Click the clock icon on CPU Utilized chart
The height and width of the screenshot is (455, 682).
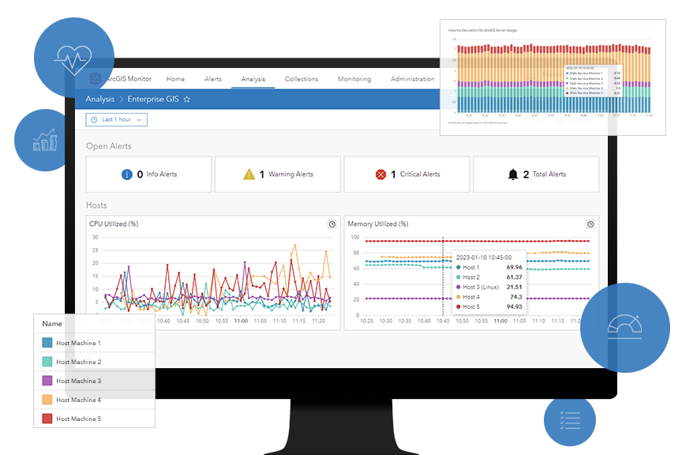[332, 224]
